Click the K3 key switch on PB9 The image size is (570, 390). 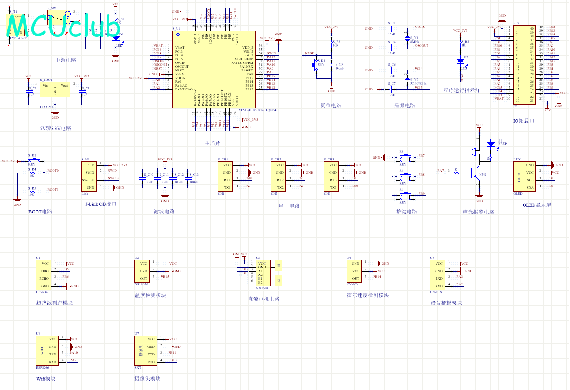405,195
